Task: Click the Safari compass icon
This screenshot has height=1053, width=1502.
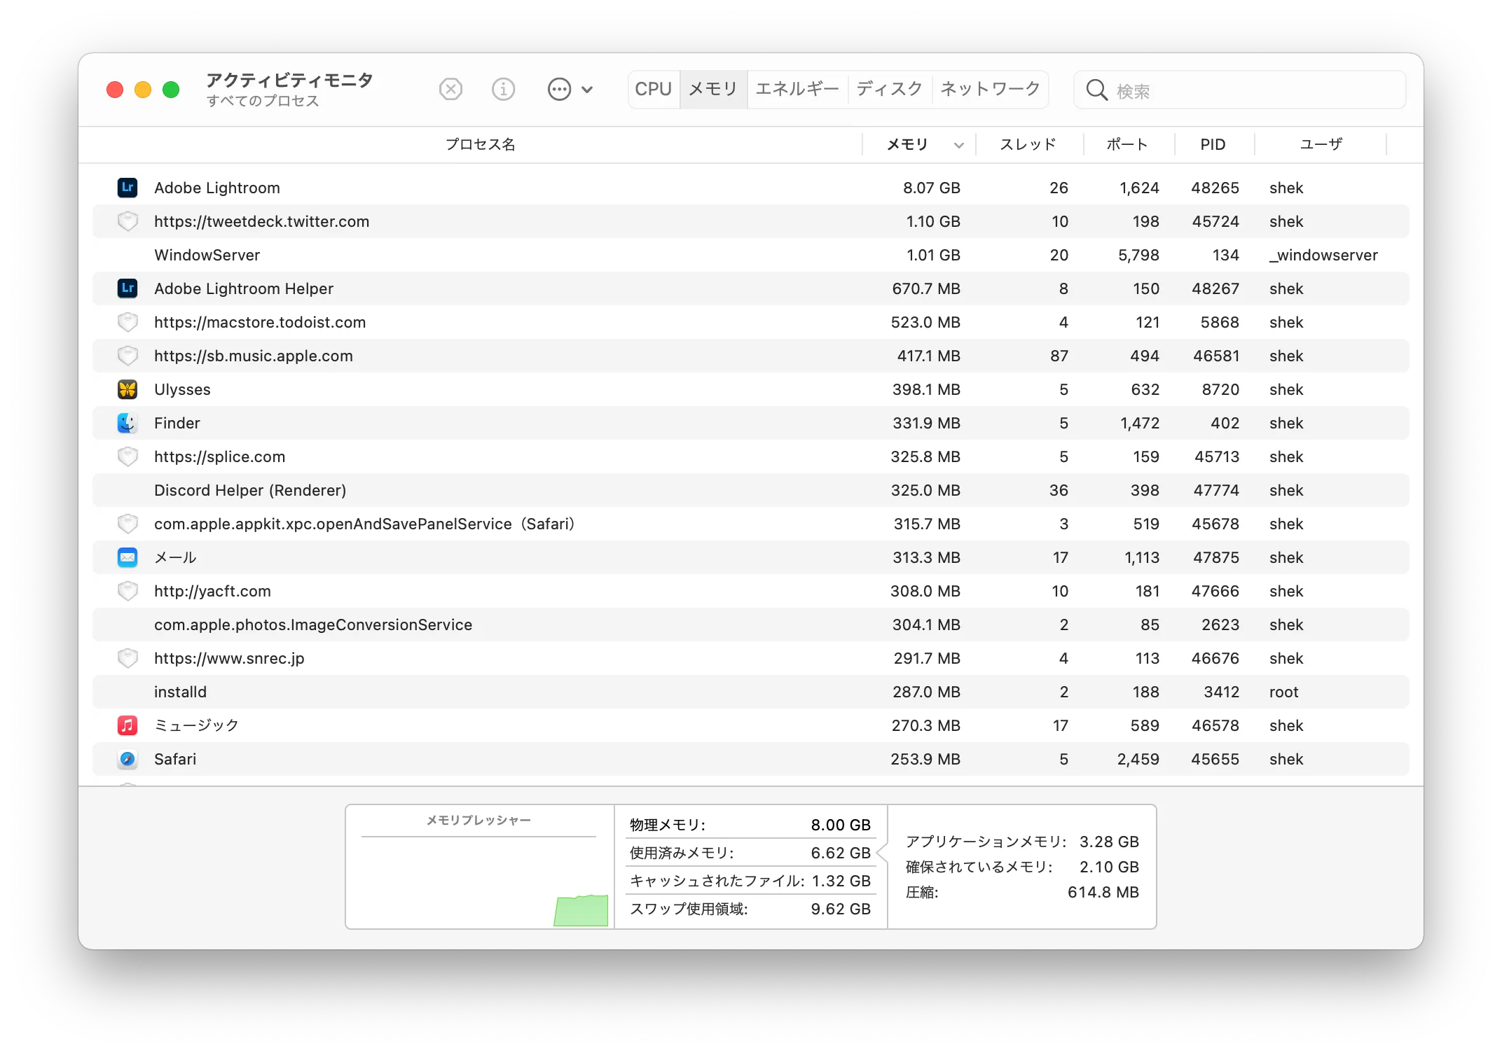Action: click(x=128, y=759)
